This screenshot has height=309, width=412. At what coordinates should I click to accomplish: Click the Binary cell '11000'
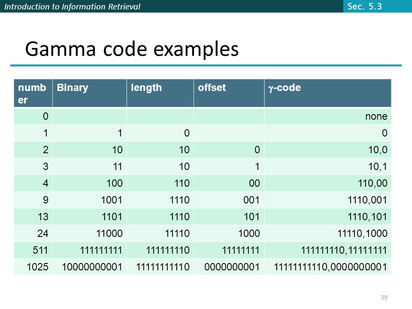click(x=90, y=233)
